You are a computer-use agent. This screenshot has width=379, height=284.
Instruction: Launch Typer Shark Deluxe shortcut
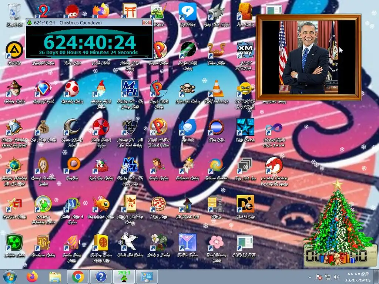pos(217,12)
